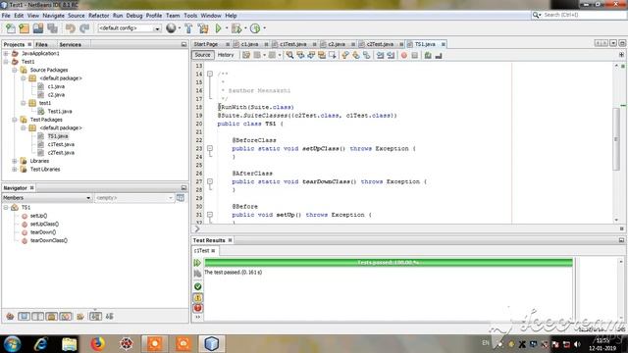The height and width of the screenshot is (353, 628).
Task: Expand the JavaApplication1 project node
Action: point(6,53)
